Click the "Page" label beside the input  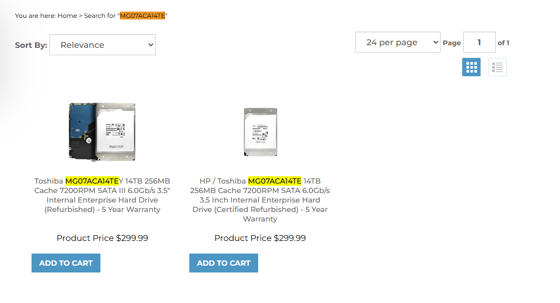pyautogui.click(x=452, y=43)
